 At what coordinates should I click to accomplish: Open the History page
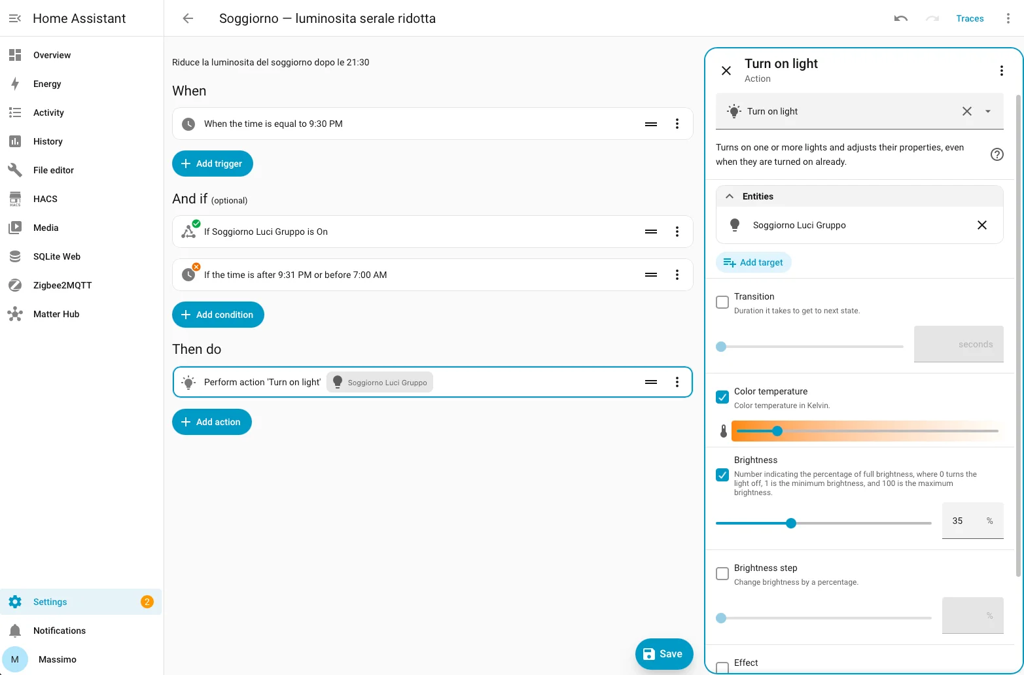81,141
